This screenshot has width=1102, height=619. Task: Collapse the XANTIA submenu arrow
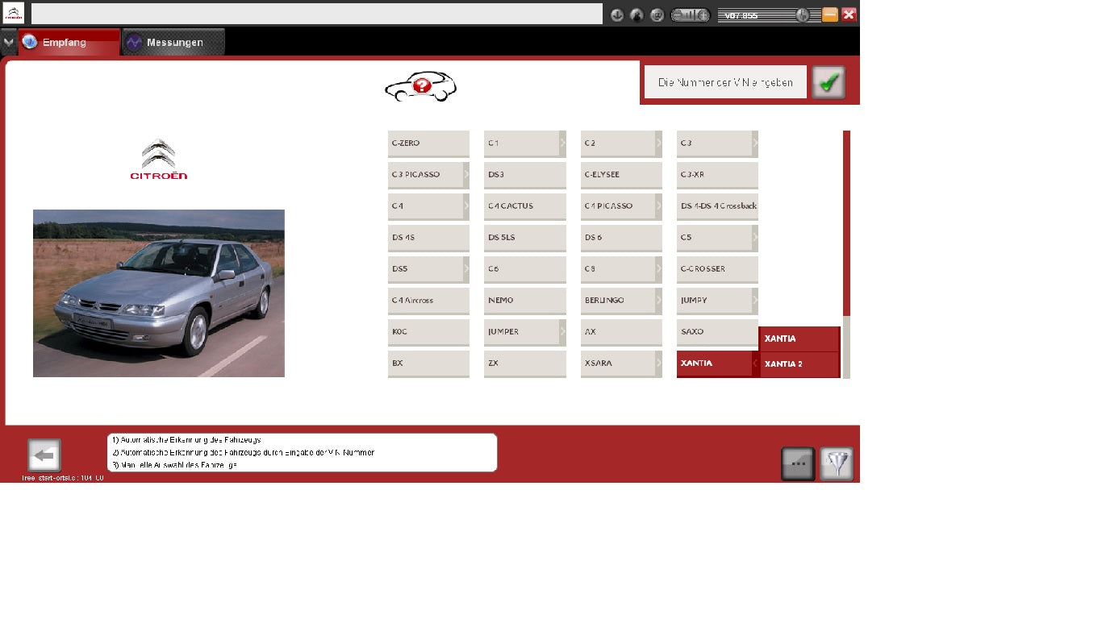(x=754, y=364)
